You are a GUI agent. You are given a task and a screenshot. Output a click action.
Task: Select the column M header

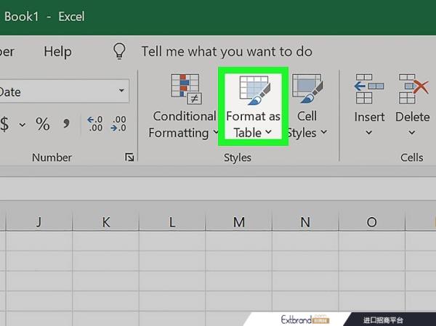239,222
